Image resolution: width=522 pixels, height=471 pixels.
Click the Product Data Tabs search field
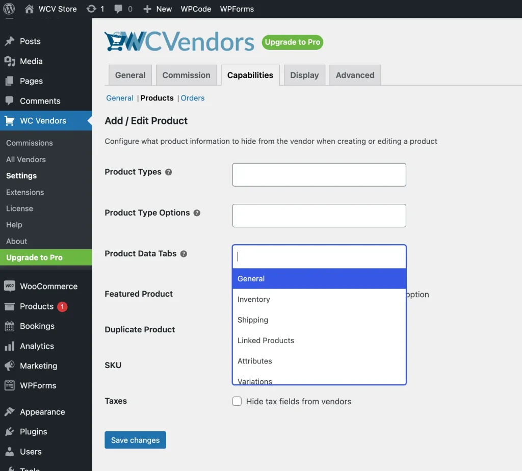(319, 256)
